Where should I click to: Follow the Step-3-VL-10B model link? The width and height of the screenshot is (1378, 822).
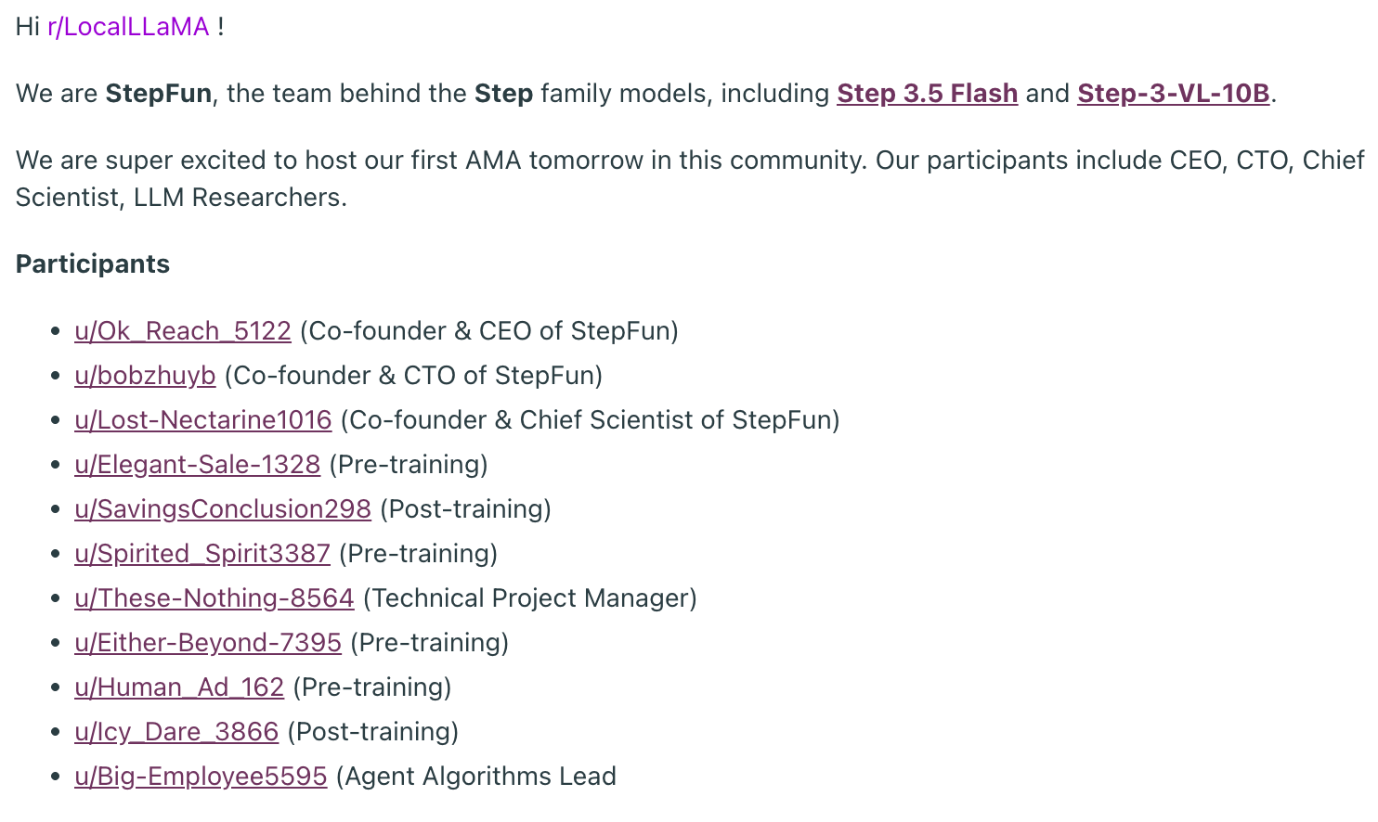point(1173,94)
